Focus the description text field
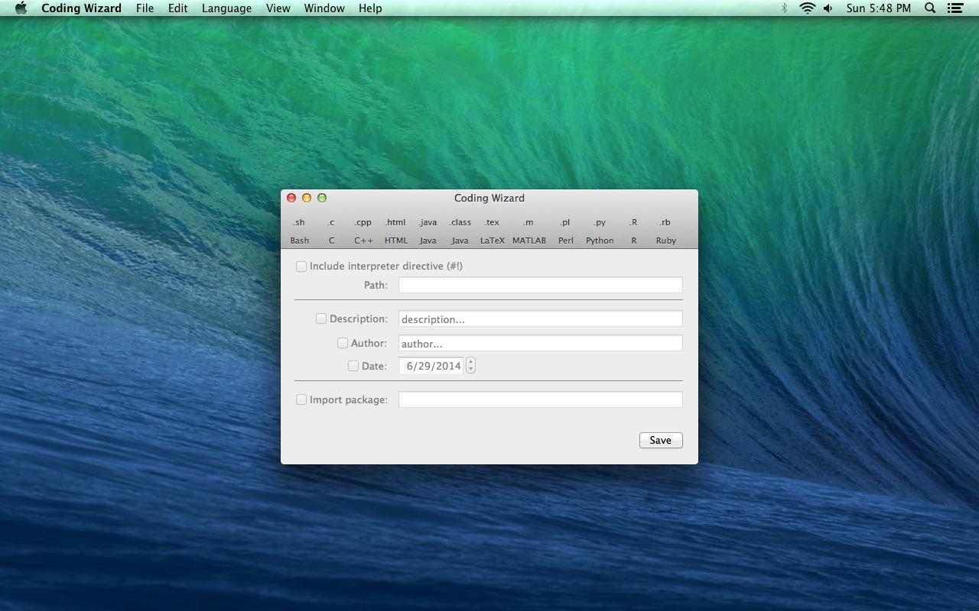 click(540, 318)
